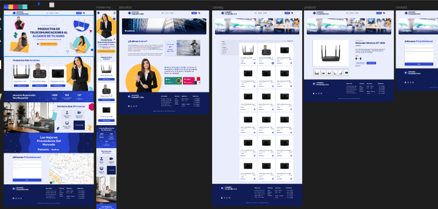This screenshot has height=209, width=438.
Task: Click the Panasonic logo in providers section
Action: point(44,149)
